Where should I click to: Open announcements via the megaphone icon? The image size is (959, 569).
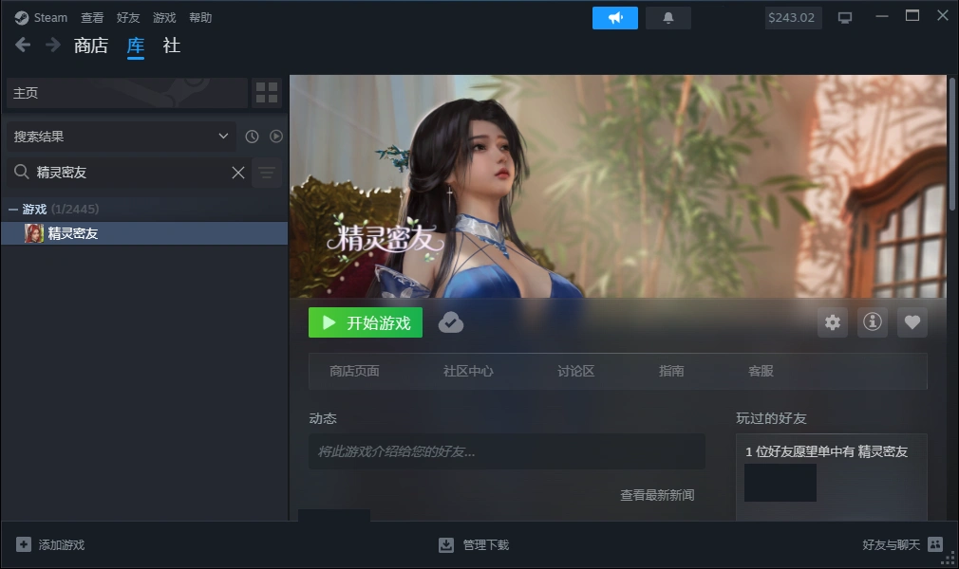(615, 18)
